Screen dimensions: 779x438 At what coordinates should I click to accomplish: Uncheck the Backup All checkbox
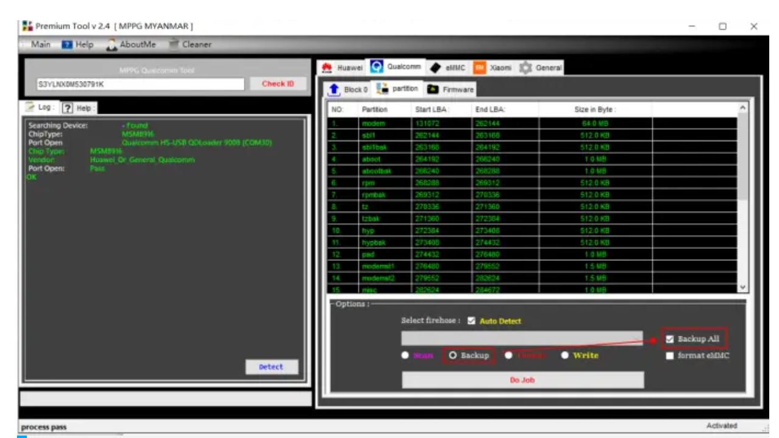(671, 339)
